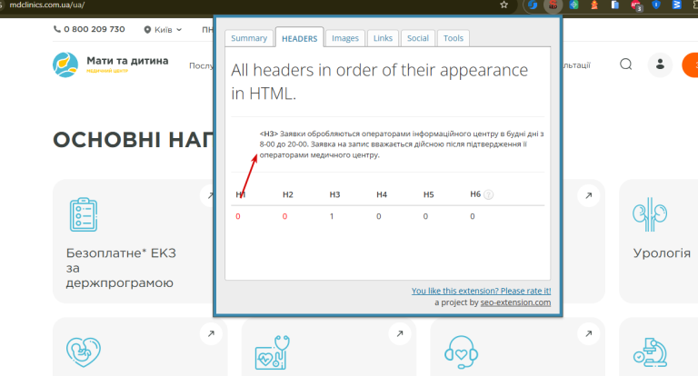The width and height of the screenshot is (698, 376).
Task: Click the H5 column label
Action: (x=428, y=194)
